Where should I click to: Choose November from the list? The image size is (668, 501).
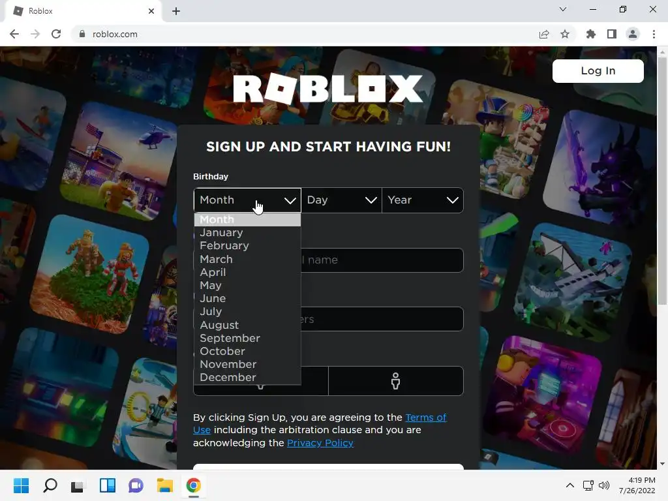[x=247, y=364]
